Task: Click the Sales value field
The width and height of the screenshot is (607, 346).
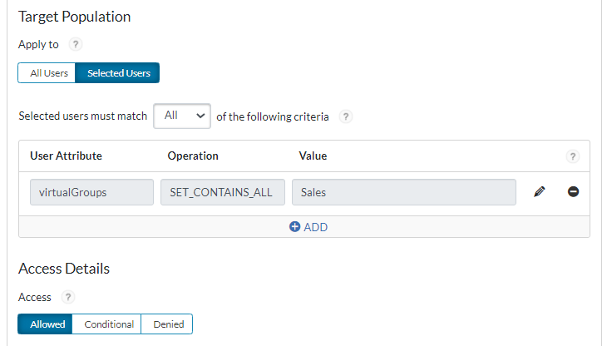Action: pos(403,192)
